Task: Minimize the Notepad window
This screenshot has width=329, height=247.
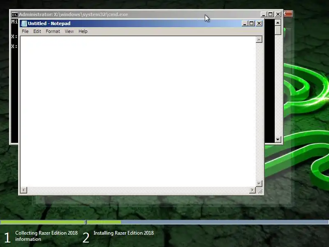Action: coord(244,23)
